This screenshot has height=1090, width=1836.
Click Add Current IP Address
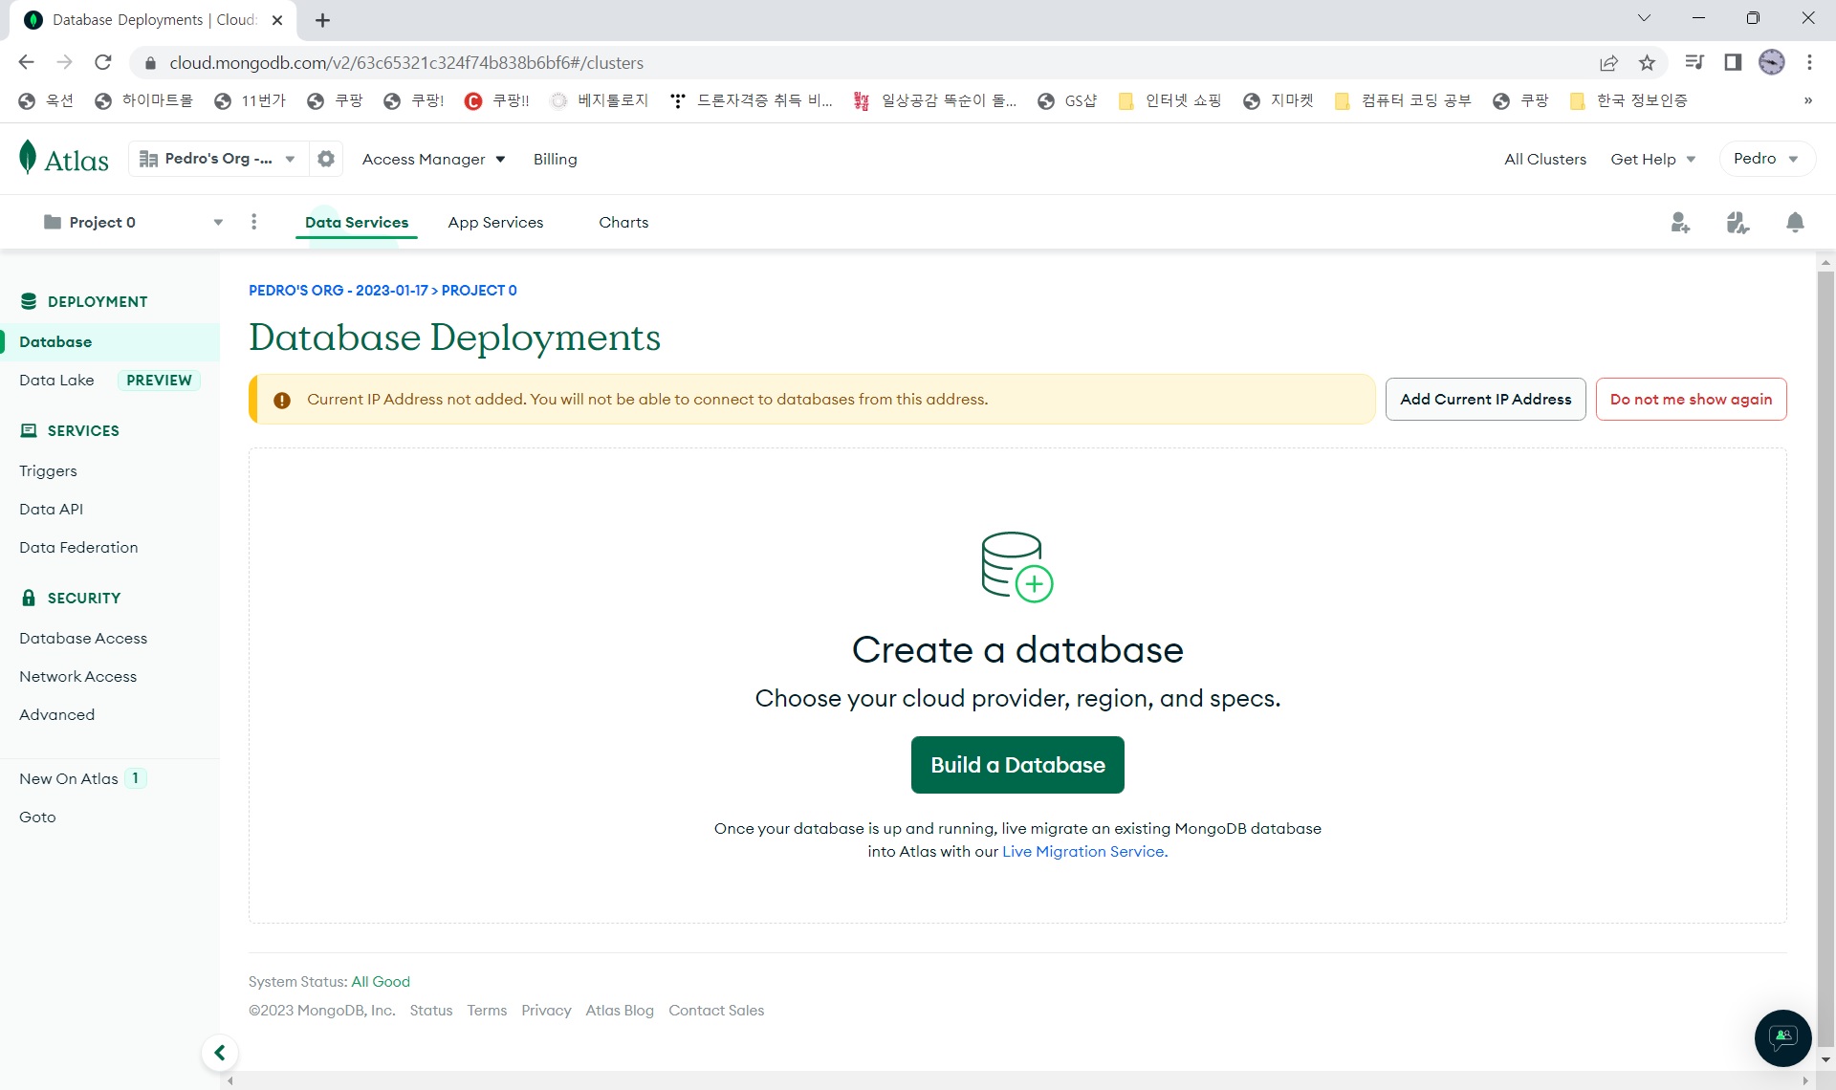(1486, 399)
